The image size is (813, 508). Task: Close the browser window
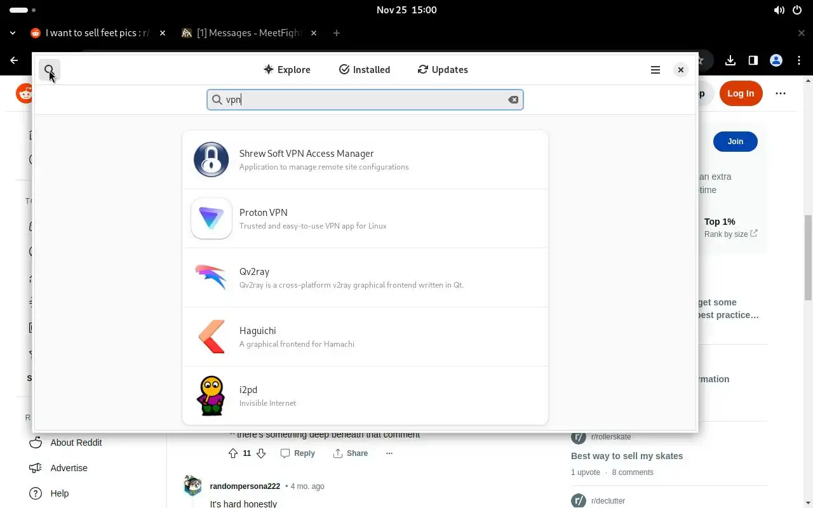[x=802, y=33]
